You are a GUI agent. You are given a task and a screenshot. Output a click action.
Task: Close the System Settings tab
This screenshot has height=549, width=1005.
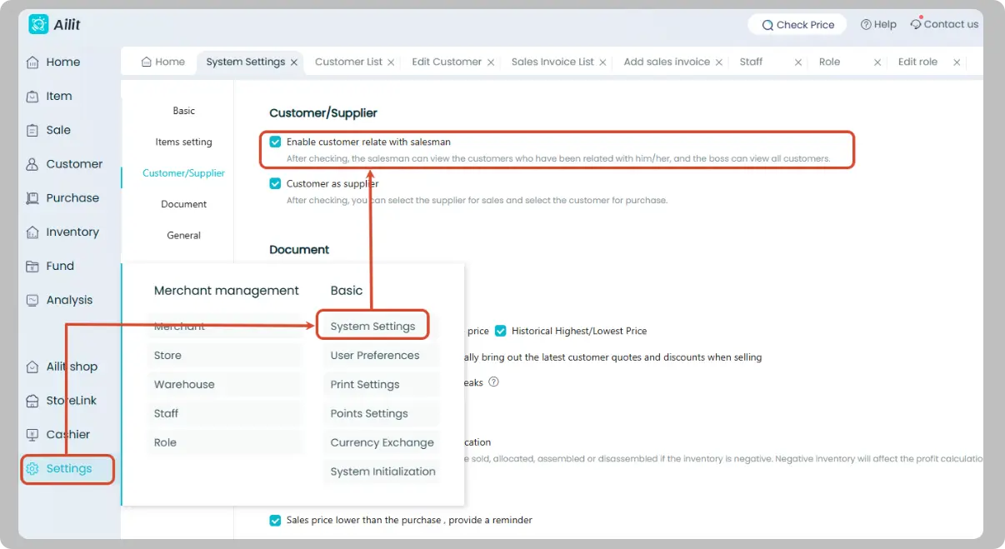(x=294, y=62)
